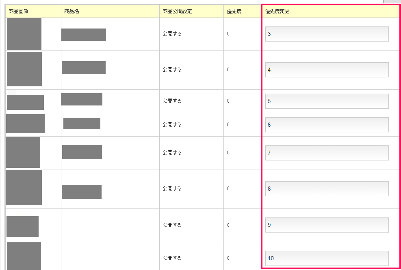Click 公開する in the first row
This screenshot has height=270, width=401.
(x=172, y=34)
